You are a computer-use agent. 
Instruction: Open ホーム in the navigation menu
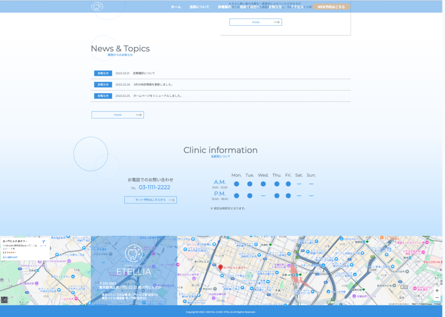pyautogui.click(x=176, y=7)
